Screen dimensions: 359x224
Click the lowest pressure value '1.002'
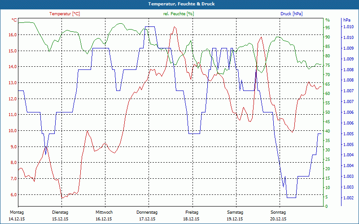pos(348,198)
